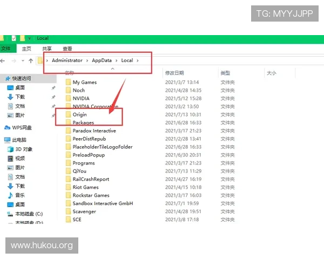Select 快速访问 in navigation pane
Screen dimensions: 324x259
pyautogui.click(x=22, y=78)
